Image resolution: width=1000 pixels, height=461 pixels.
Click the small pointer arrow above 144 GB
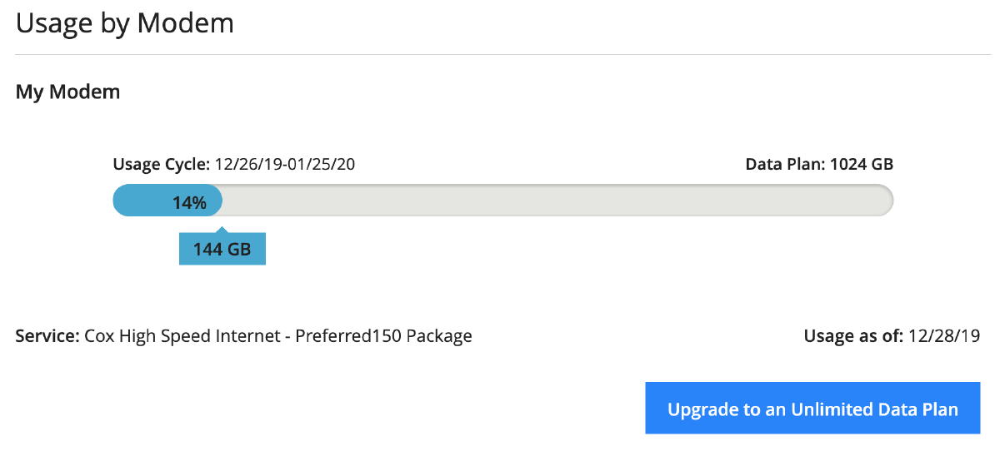pyautogui.click(x=220, y=229)
